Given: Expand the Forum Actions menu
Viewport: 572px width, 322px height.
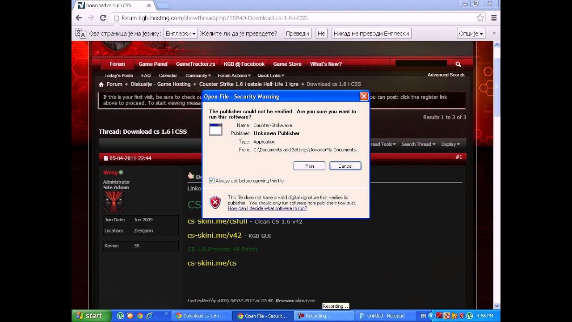Looking at the screenshot, I should click(234, 76).
